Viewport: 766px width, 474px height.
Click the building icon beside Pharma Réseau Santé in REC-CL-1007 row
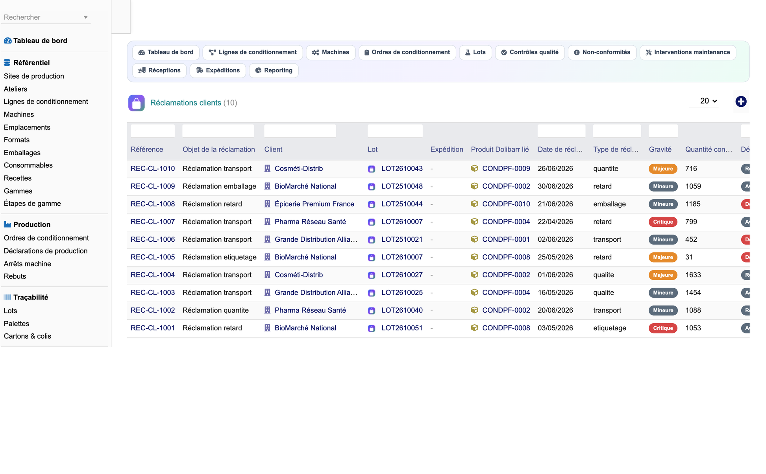click(267, 222)
